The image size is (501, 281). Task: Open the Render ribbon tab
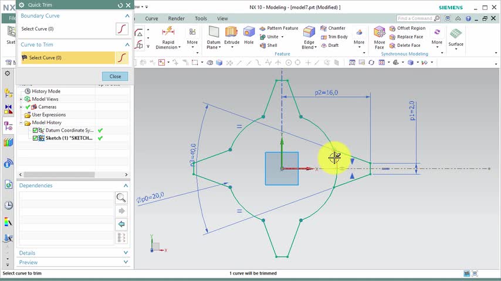(x=177, y=19)
